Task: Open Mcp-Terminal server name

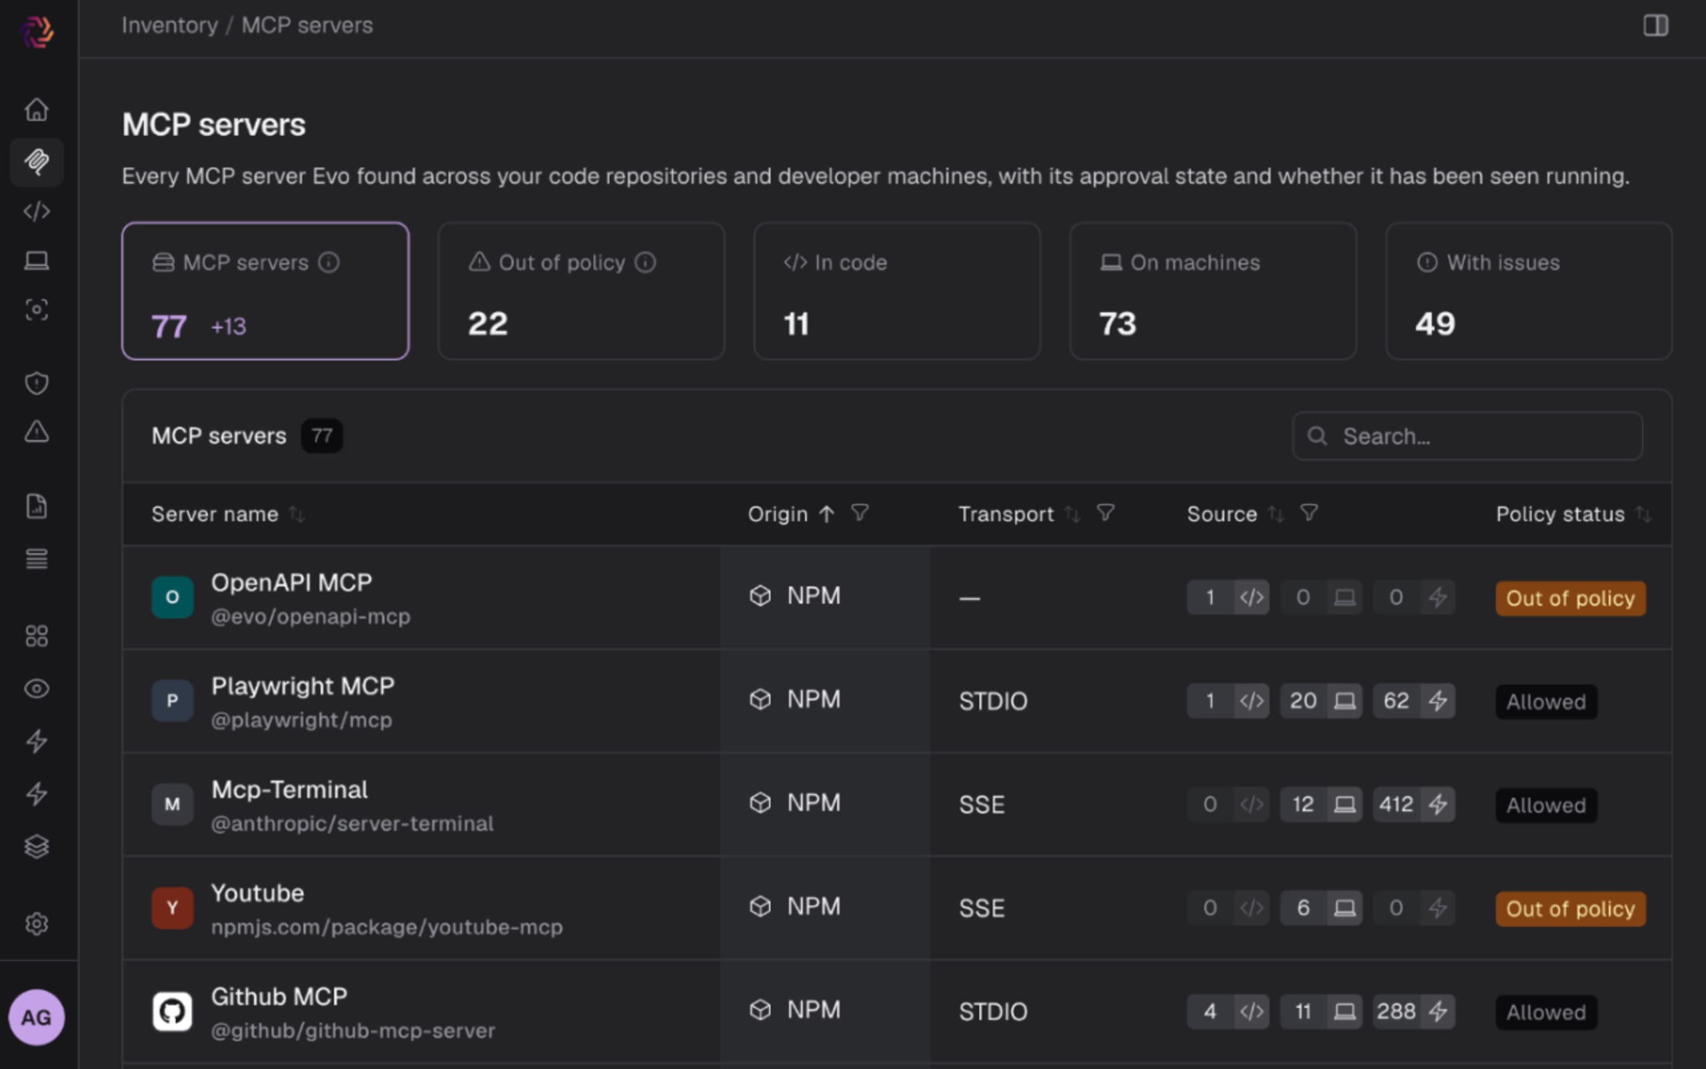Action: tap(289, 789)
